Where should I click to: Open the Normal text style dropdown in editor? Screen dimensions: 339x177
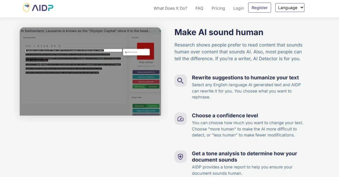pos(29,46)
